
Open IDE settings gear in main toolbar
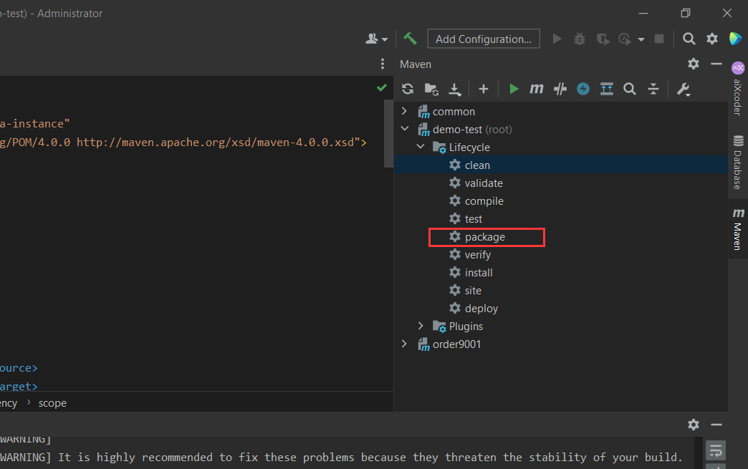[x=712, y=39]
